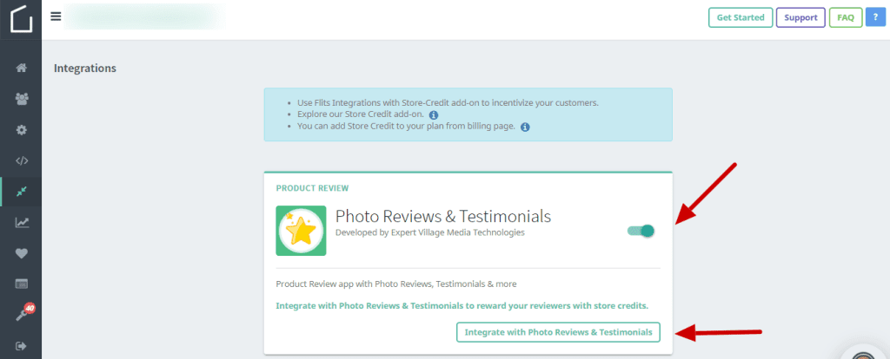Open the analytics chart sidebar icon
Image resolution: width=890 pixels, height=359 pixels.
tap(22, 223)
